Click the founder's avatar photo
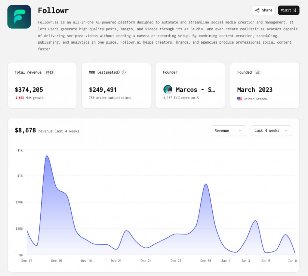Image resolution: width=308 pixels, height=276 pixels. click(168, 90)
